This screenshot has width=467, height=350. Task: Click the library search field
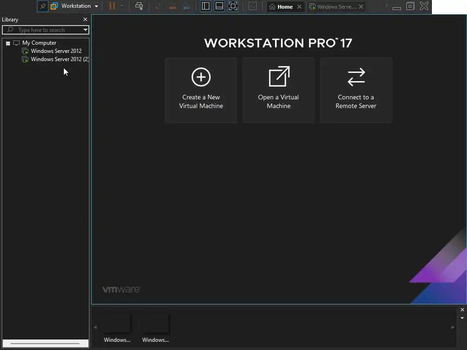tap(45, 30)
